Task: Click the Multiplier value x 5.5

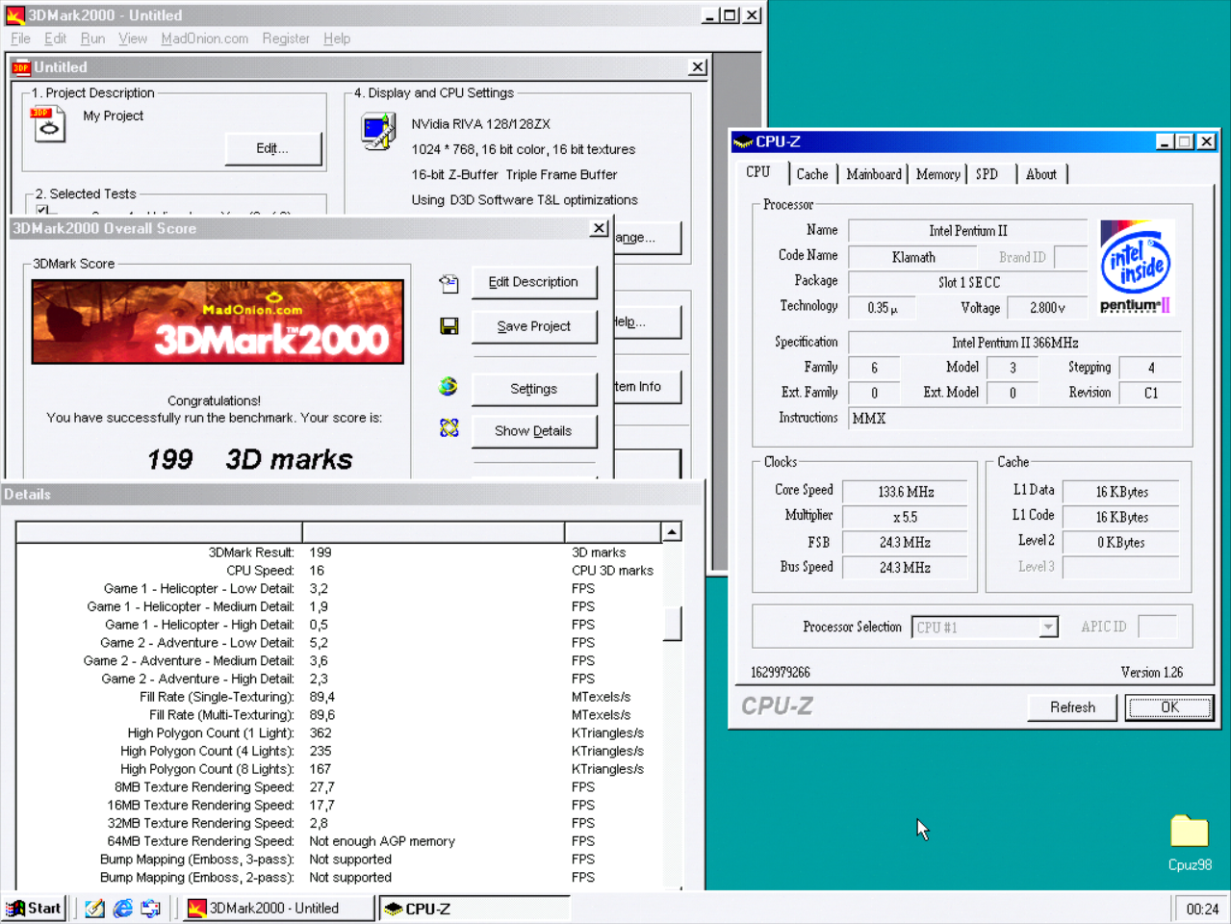Action: (x=905, y=517)
